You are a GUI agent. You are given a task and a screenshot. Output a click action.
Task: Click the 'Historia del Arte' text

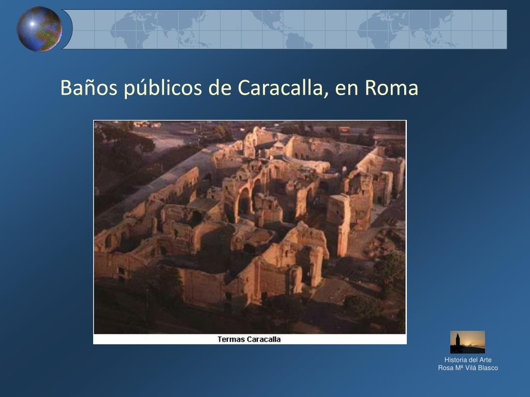[x=468, y=360]
